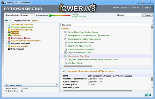Viewport: 155px width, 99px height.
Task: Click icon beside Средство построения конечных точек
Action: pyautogui.click(x=66, y=60)
